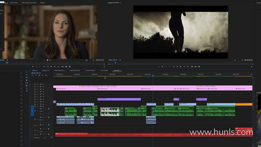Screen dimensions: 261x147
Task: Go to In point in Source monitor
Action: (x=44, y=67)
